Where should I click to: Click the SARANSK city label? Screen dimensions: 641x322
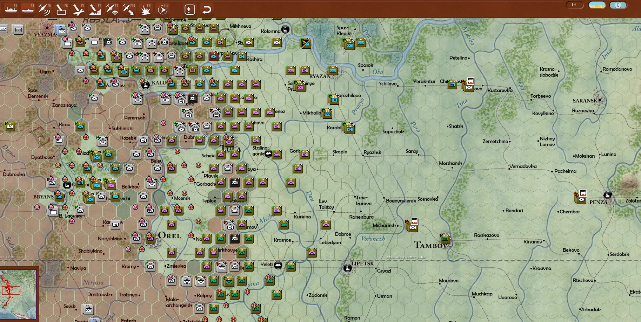pyautogui.click(x=585, y=101)
